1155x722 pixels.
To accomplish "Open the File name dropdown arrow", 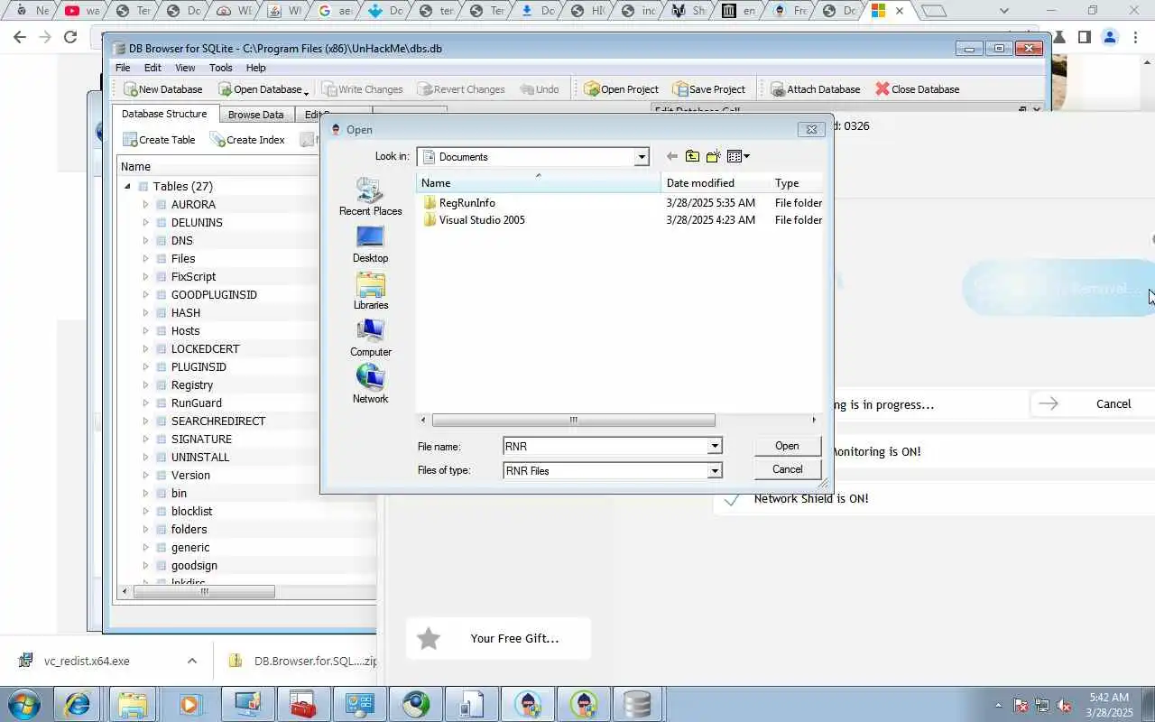I will point(715,446).
